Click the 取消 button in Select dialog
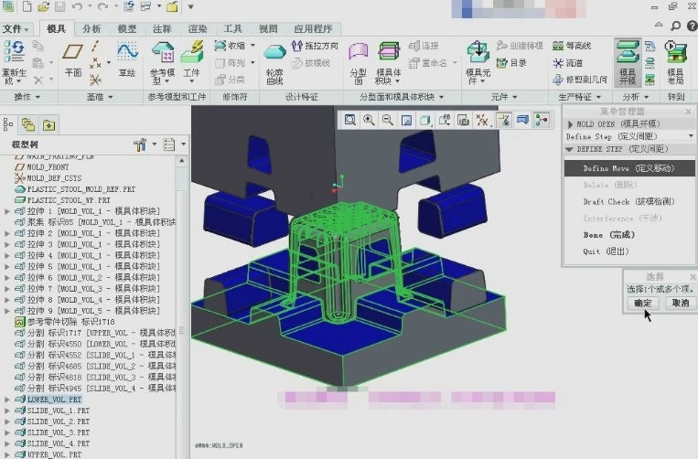 (x=681, y=303)
